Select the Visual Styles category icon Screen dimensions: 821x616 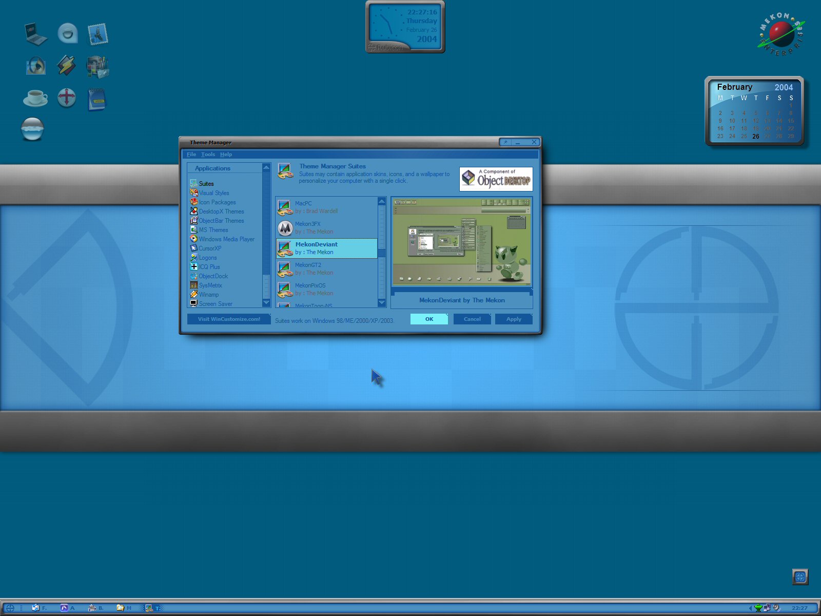click(x=193, y=192)
